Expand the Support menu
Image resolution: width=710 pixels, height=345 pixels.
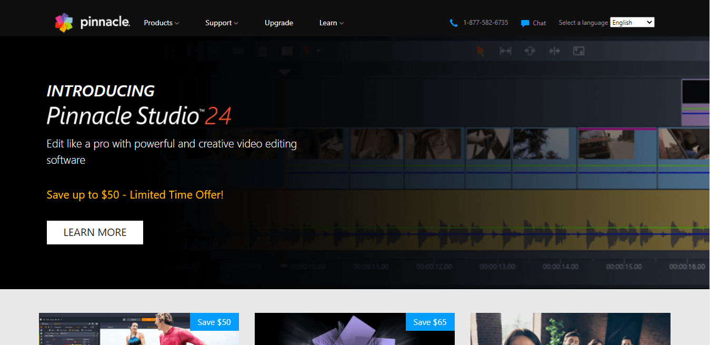(222, 23)
